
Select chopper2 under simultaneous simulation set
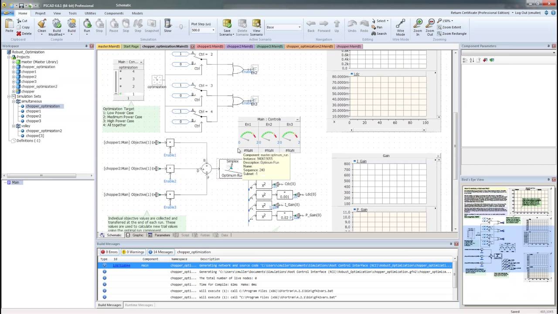click(33, 116)
